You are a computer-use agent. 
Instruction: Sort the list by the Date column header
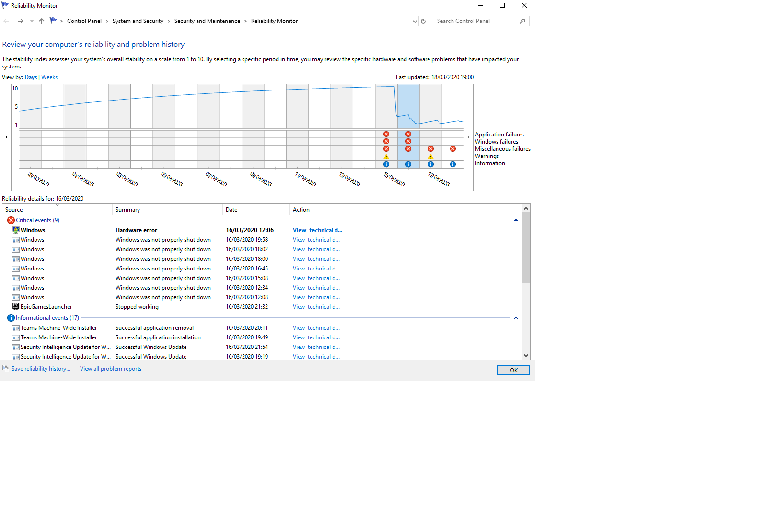[256, 210]
